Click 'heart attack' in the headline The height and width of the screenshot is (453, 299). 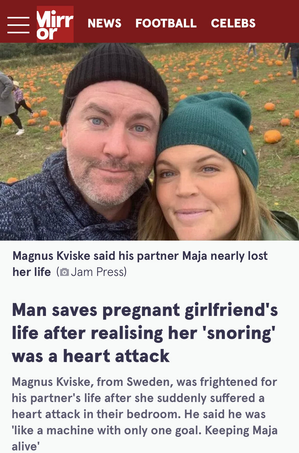coord(116,356)
